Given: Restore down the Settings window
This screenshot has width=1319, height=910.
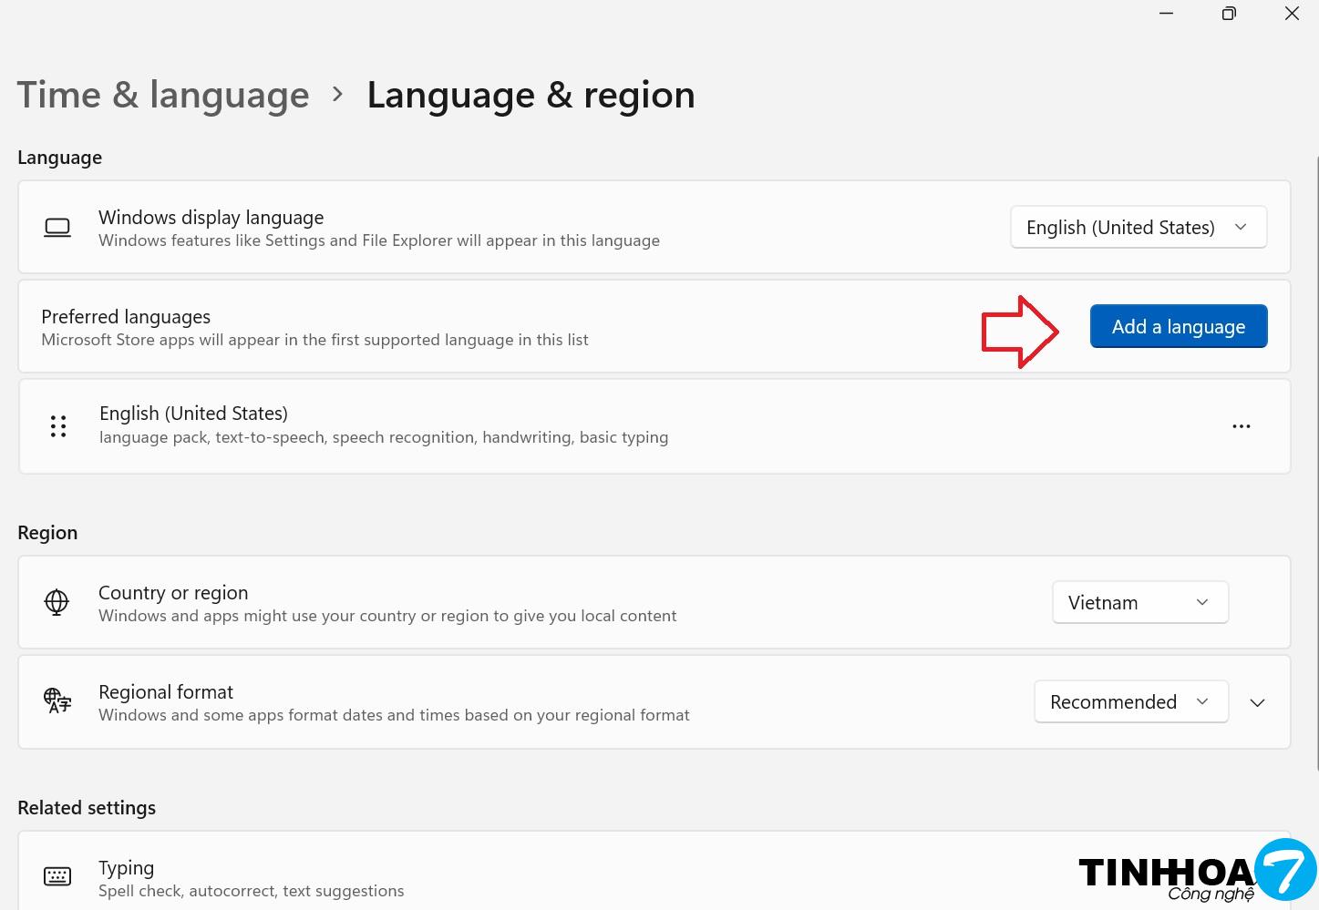Looking at the screenshot, I should (x=1229, y=14).
